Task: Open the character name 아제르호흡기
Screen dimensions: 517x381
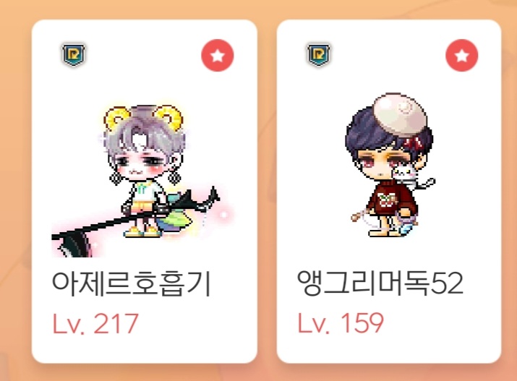Action: (131, 283)
